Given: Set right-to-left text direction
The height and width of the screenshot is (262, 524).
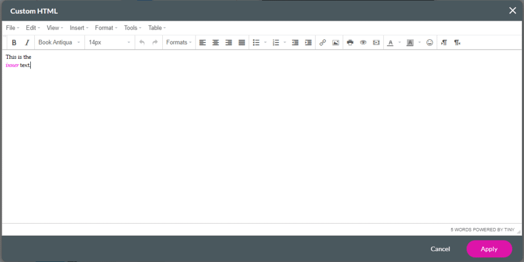Looking at the screenshot, I should [457, 42].
